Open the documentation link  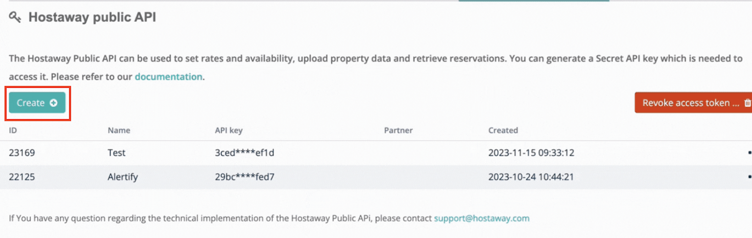coord(168,77)
